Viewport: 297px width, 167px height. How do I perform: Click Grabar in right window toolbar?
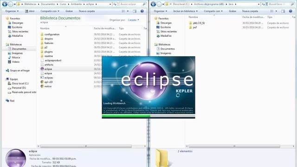click(x=232, y=11)
